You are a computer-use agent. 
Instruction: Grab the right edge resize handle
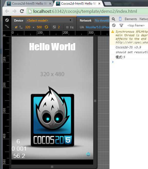click(95, 101)
